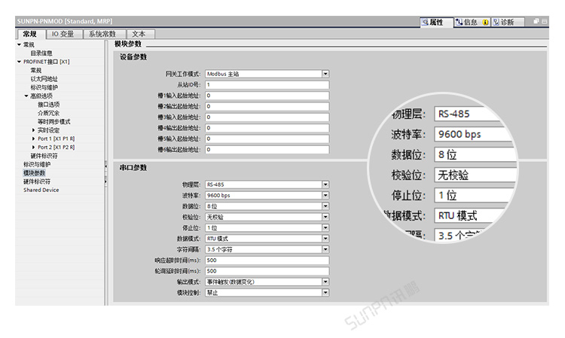Viewport: 565px width, 338px height.
Task: Click the 槽1输入起始地址 field
Action: 267,96
